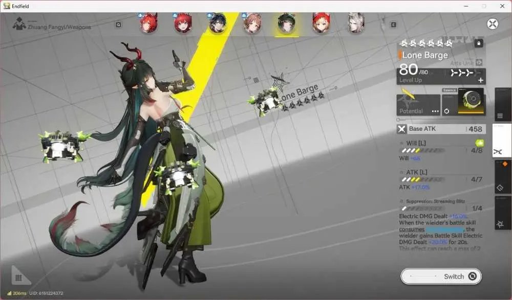Click the Switch weapon button
This screenshot has height=300, width=512.
[x=441, y=276]
